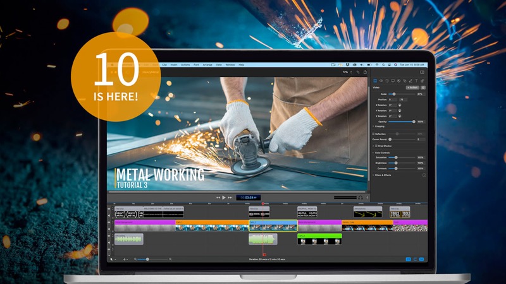506x284 pixels.
Task: Expand the Filters & Effects section
Action: pos(373,175)
